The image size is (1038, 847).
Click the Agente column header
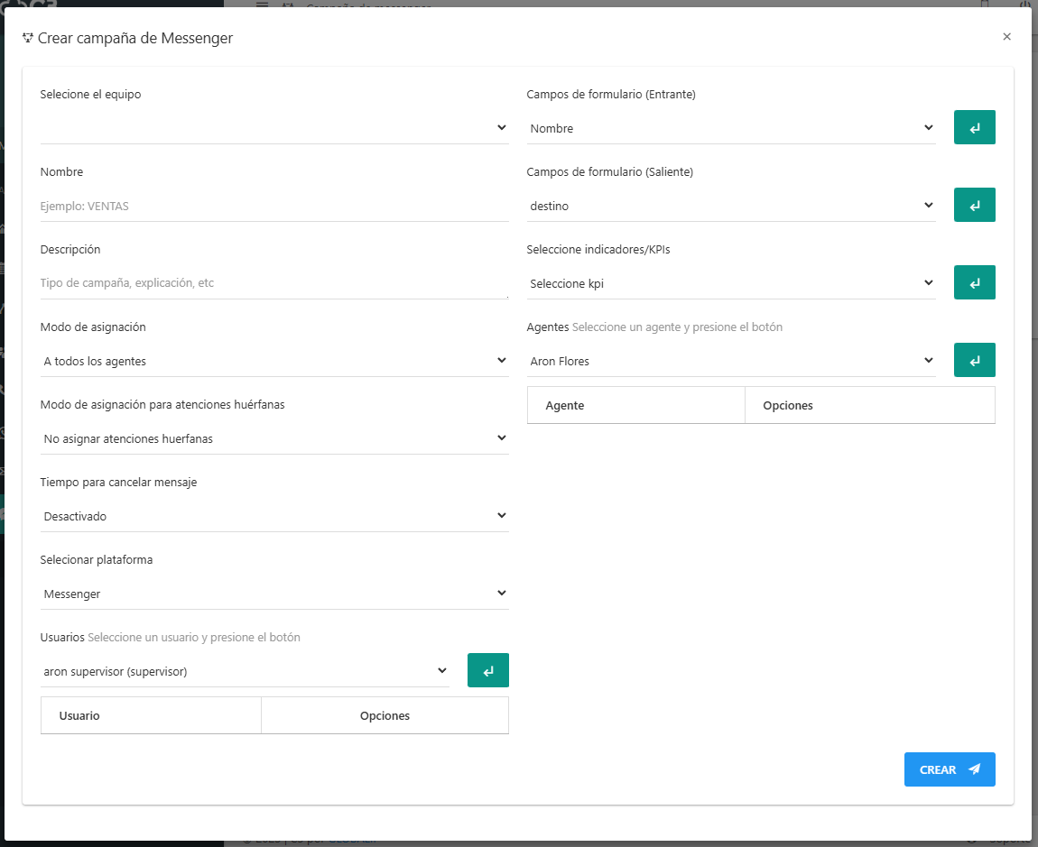point(565,406)
